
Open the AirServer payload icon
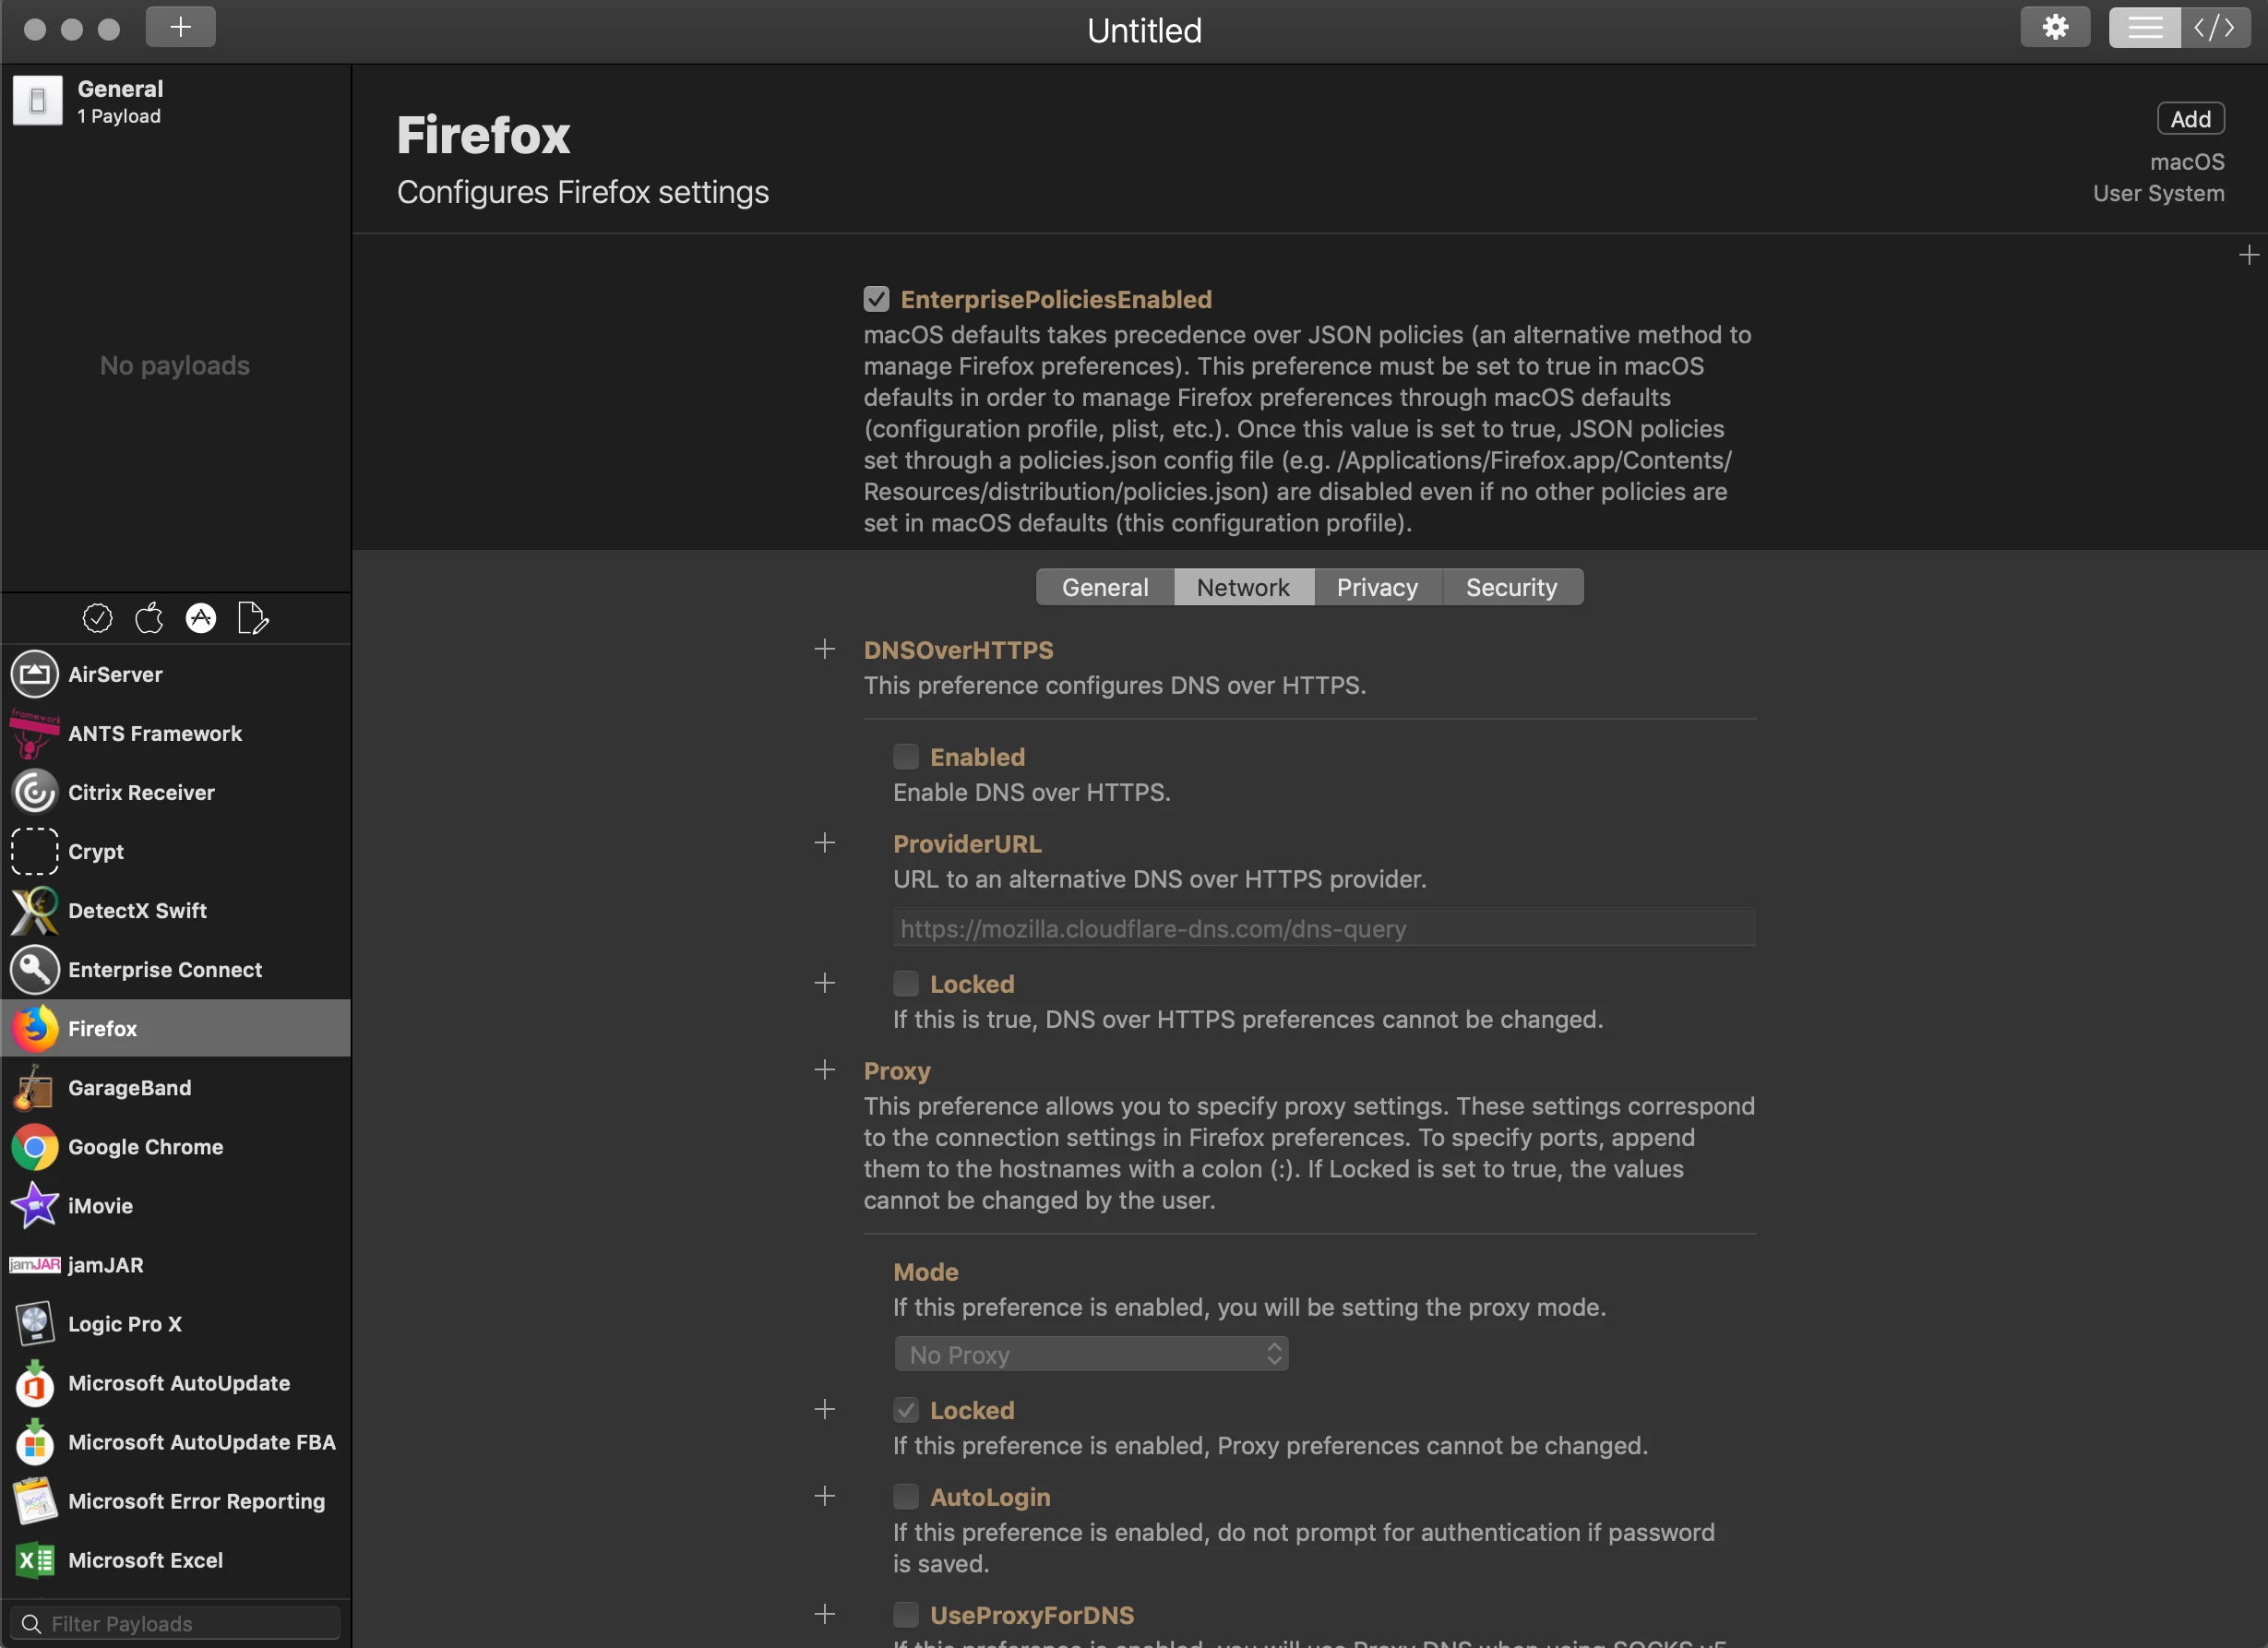[x=35, y=674]
